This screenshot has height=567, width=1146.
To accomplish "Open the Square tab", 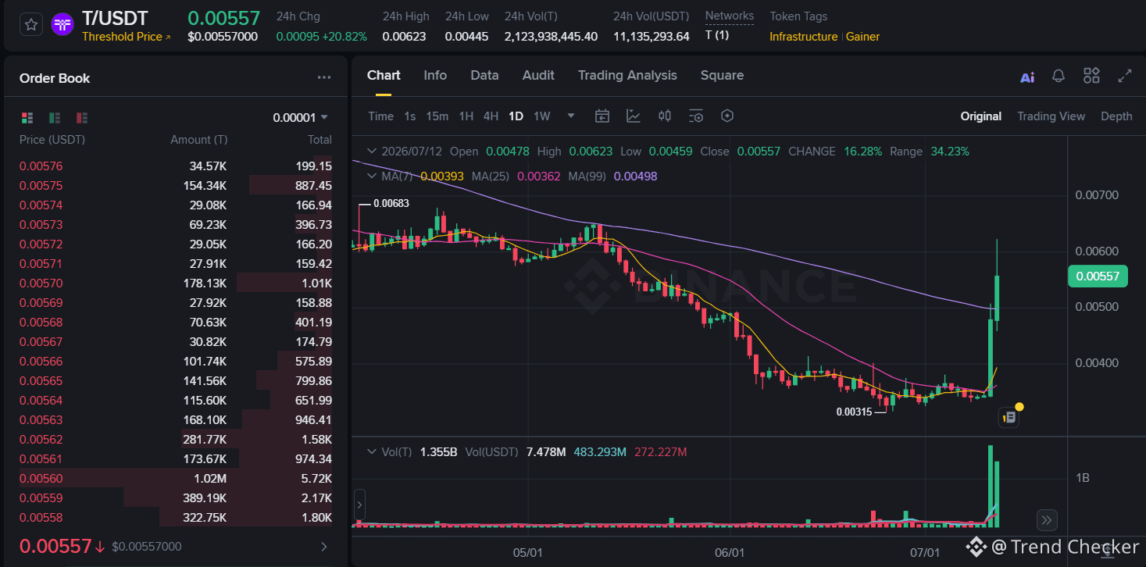I will [722, 76].
